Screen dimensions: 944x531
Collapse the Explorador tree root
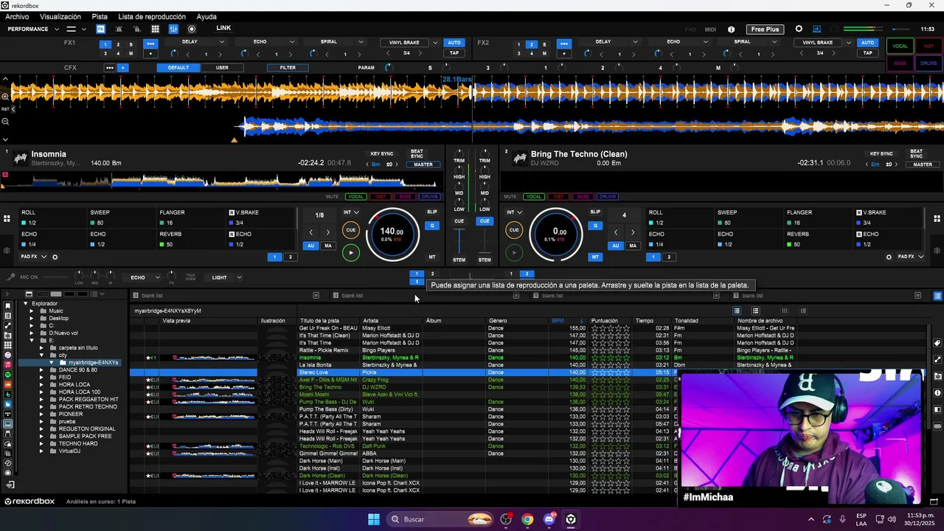(x=26, y=304)
